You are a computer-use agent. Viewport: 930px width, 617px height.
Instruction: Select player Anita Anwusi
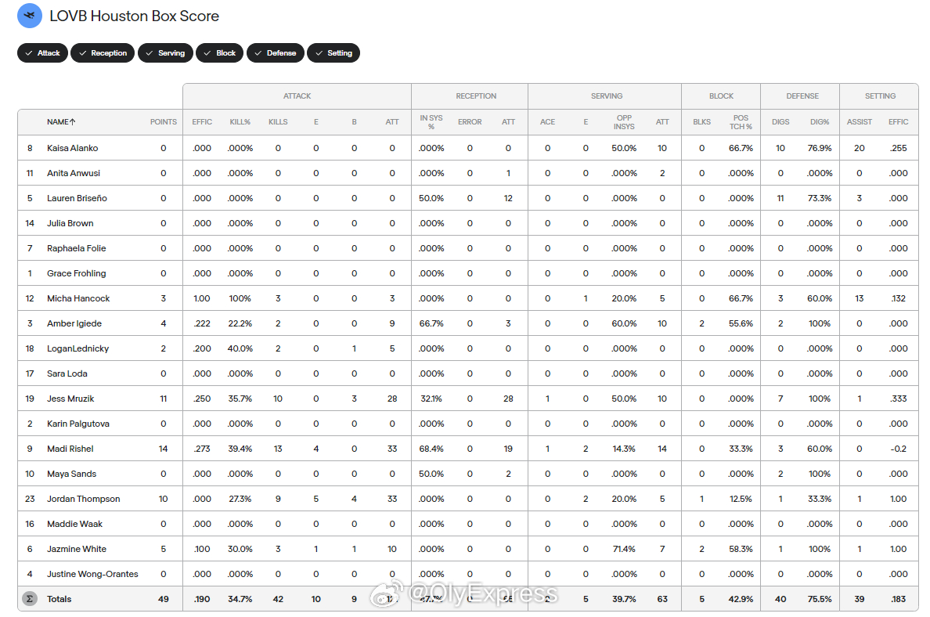(x=74, y=173)
